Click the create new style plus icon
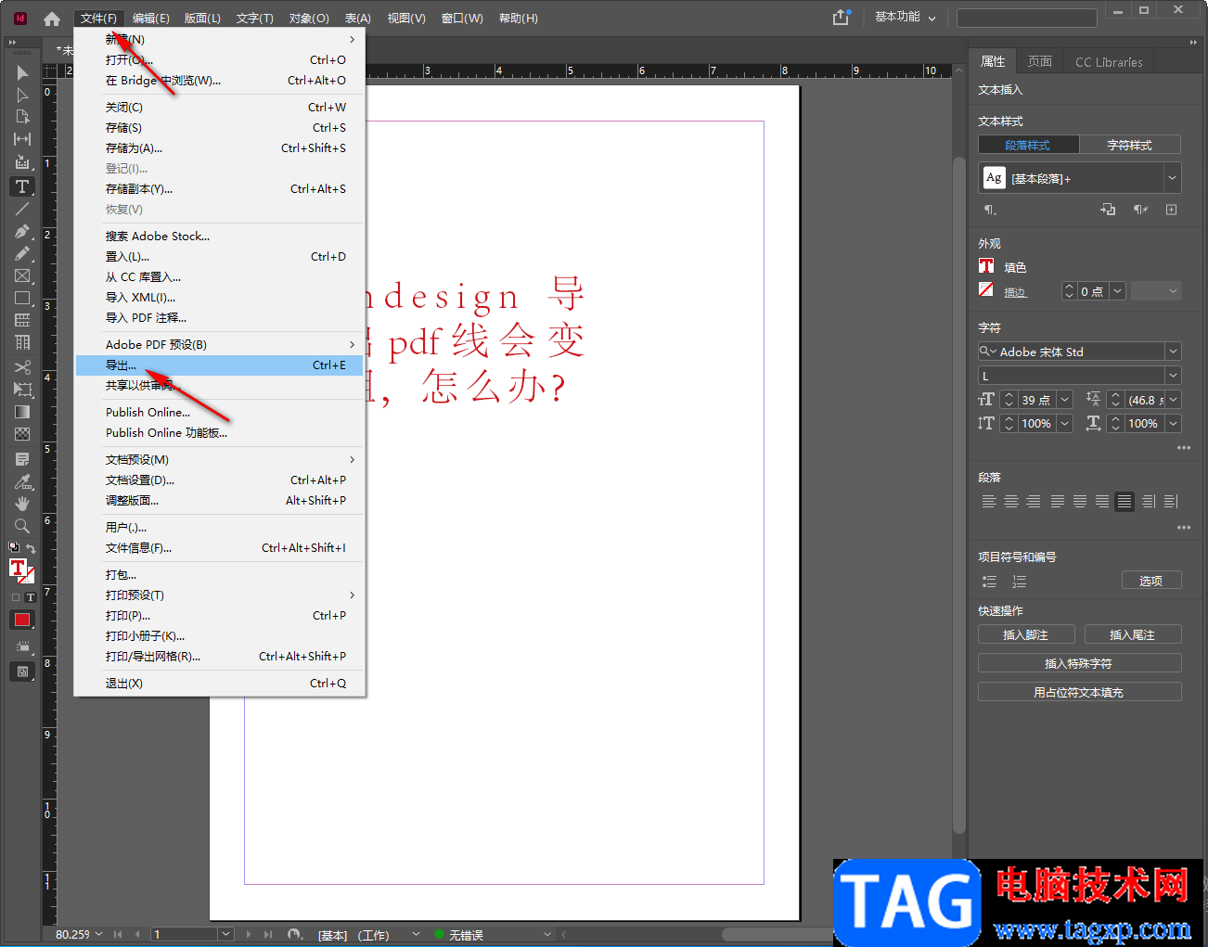The height and width of the screenshot is (947, 1208). click(x=1171, y=210)
